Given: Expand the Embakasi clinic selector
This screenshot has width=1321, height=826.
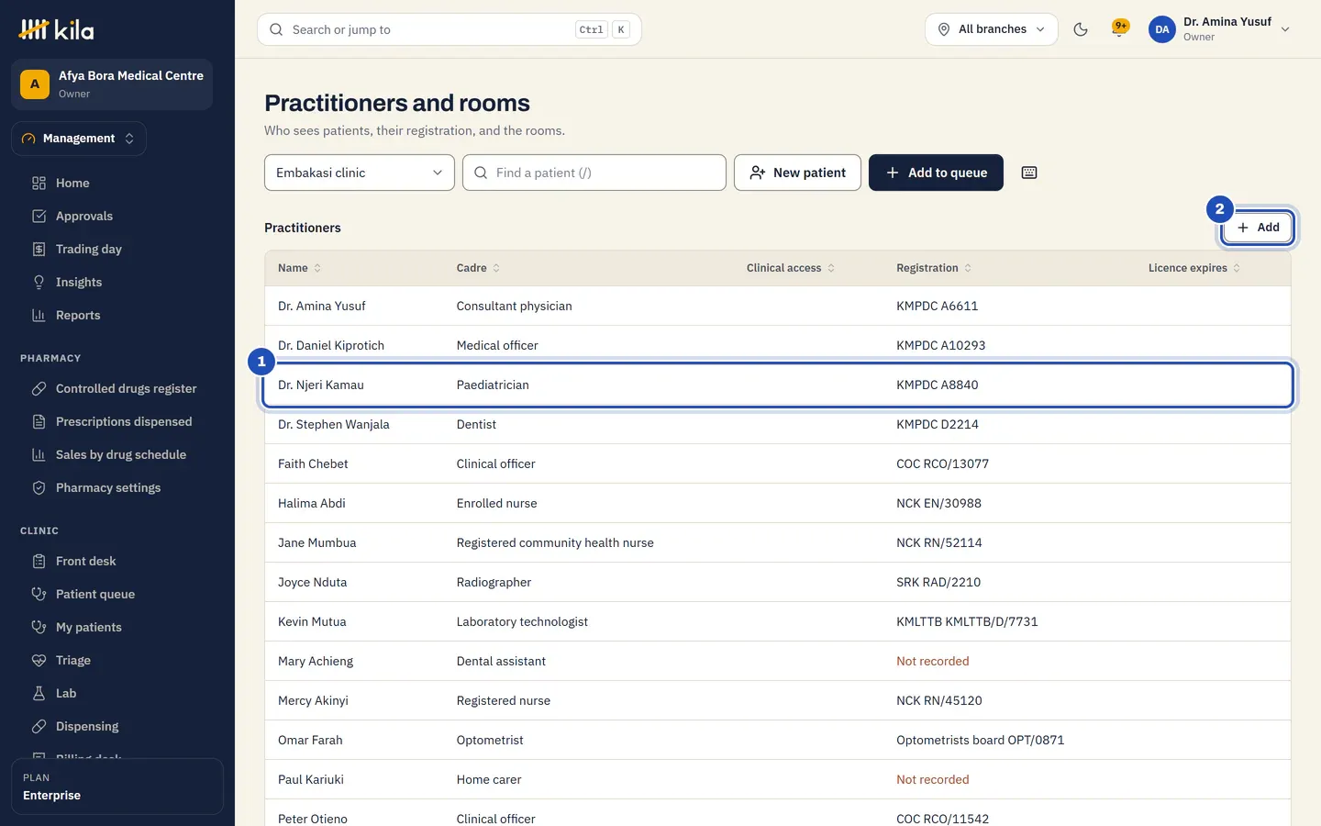Looking at the screenshot, I should click(x=360, y=173).
